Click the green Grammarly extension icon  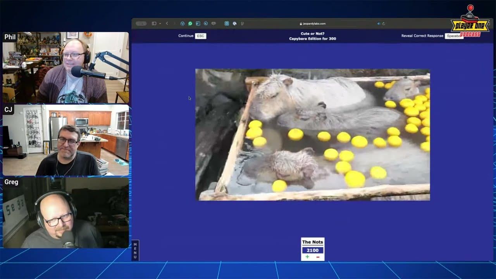[x=190, y=24]
